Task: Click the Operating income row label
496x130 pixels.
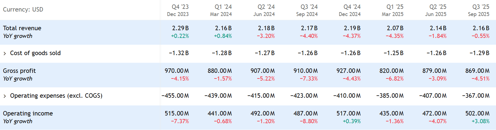Action: (28, 113)
